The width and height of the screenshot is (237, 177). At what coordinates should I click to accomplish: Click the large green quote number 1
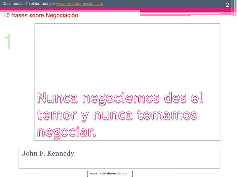tap(7, 42)
